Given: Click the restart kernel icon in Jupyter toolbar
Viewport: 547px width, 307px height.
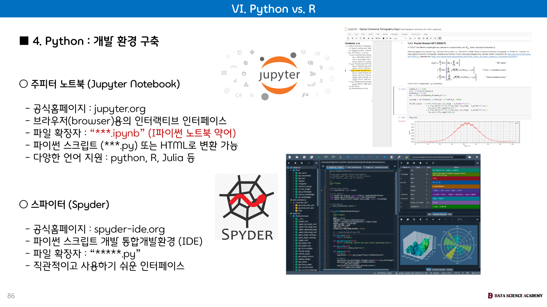Looking at the screenshot, I should tap(387, 38).
